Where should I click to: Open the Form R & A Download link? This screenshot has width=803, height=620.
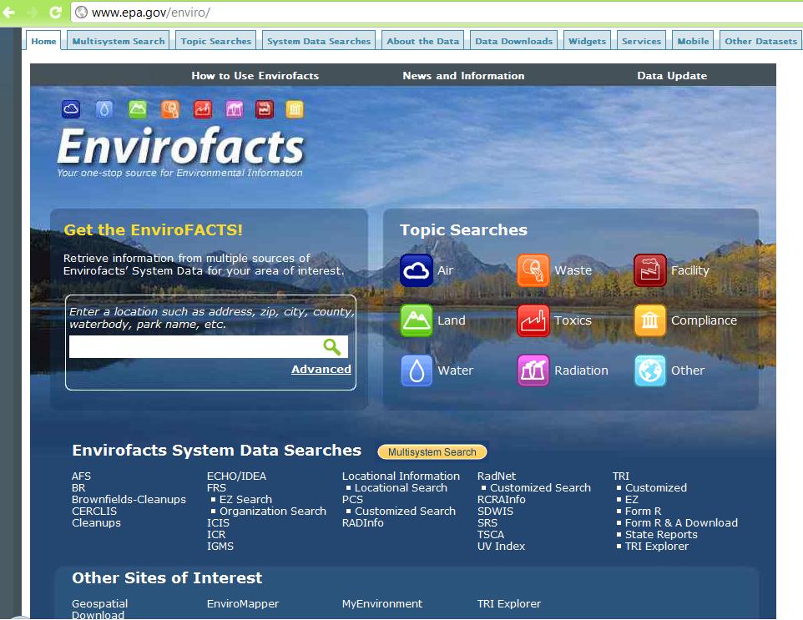point(681,523)
